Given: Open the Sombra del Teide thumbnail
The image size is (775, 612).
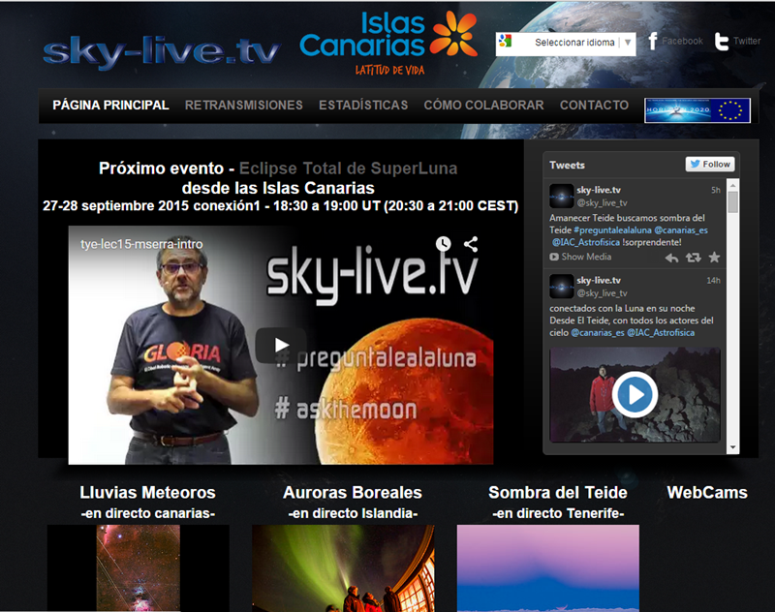Looking at the screenshot, I should 548,568.
